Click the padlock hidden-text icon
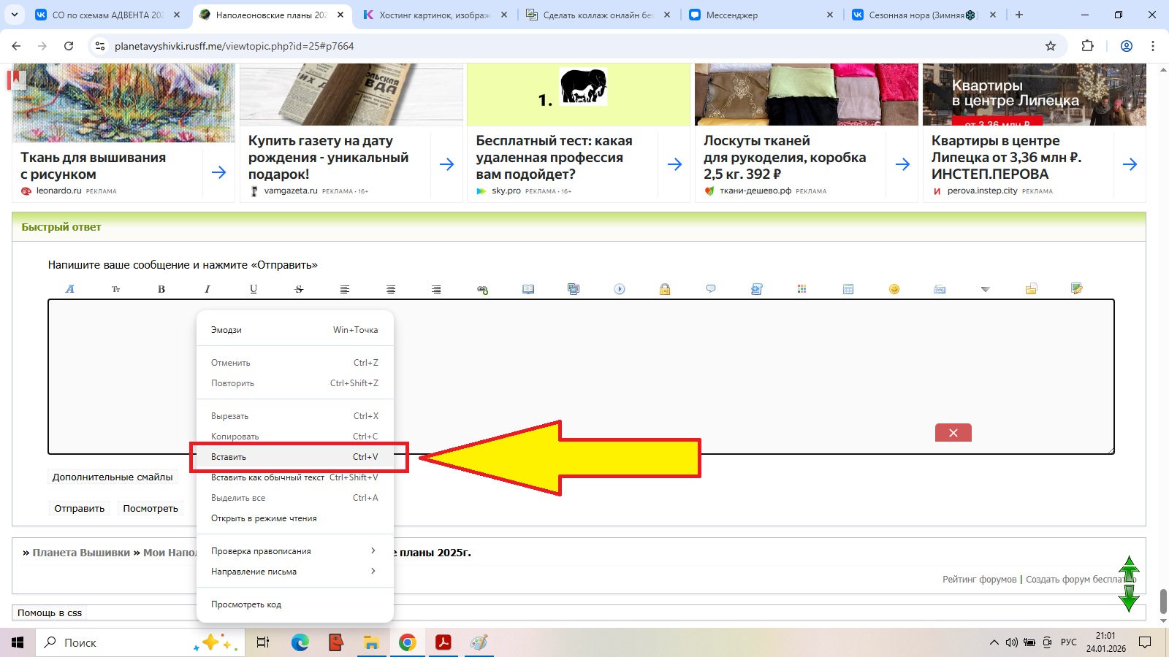 [x=665, y=289]
